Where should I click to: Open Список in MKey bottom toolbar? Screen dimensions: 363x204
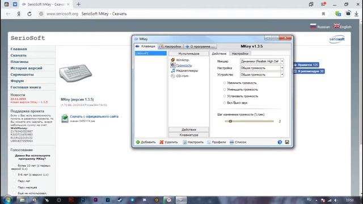coord(238,142)
